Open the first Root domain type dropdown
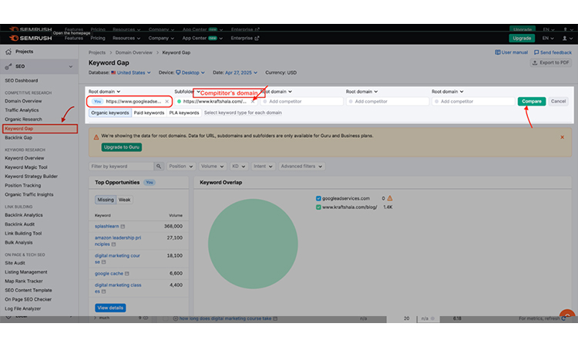 click(x=104, y=92)
